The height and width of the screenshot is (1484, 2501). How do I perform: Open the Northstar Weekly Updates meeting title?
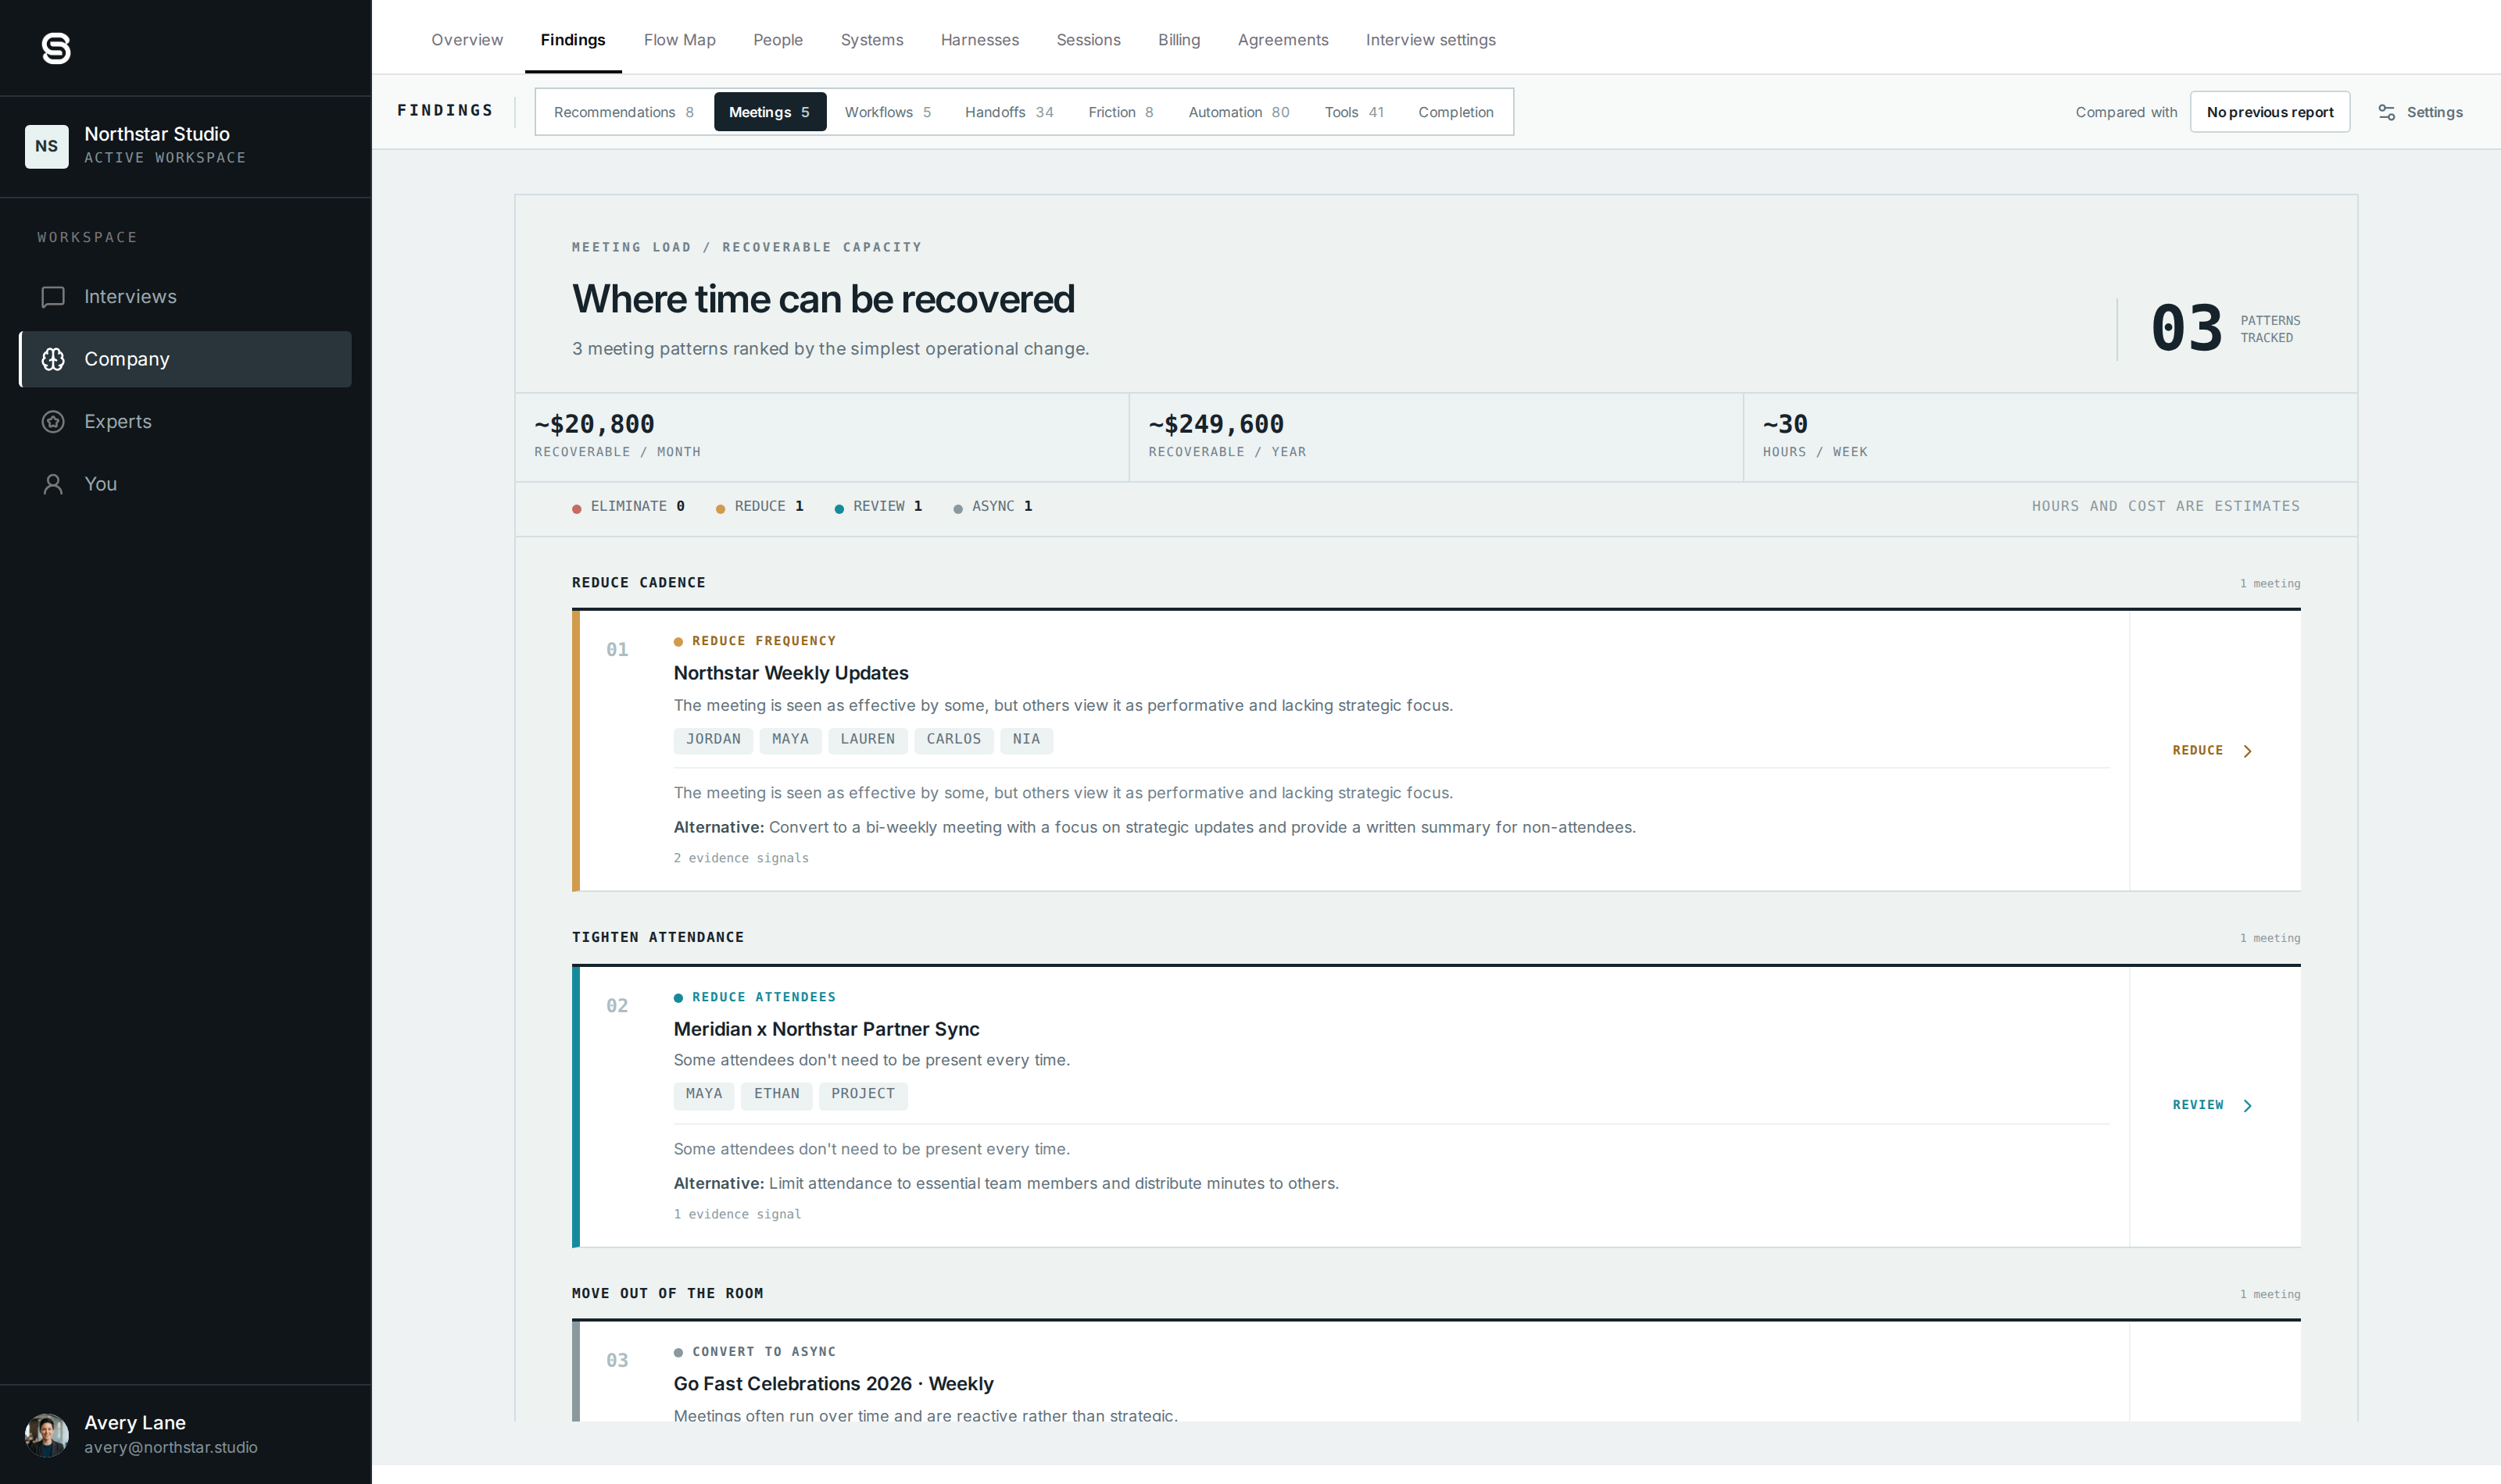[790, 674]
